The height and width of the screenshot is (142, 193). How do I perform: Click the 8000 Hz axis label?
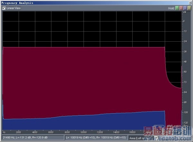(x=67, y=132)
